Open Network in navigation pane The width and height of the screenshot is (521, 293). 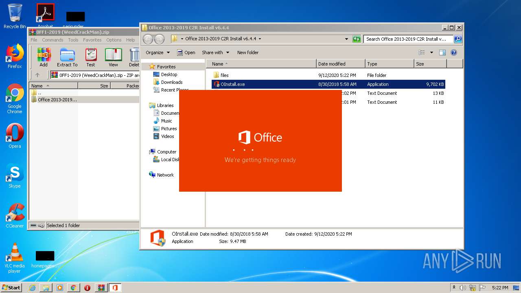[162, 175]
